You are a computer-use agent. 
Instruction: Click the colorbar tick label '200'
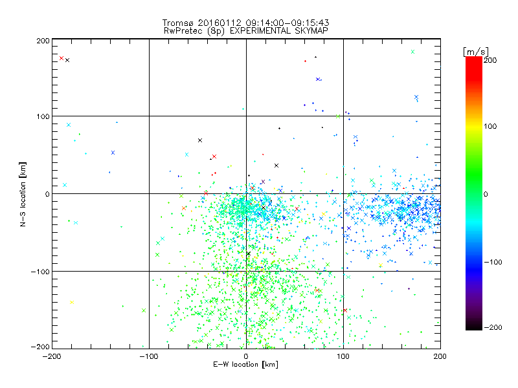[x=490, y=60]
